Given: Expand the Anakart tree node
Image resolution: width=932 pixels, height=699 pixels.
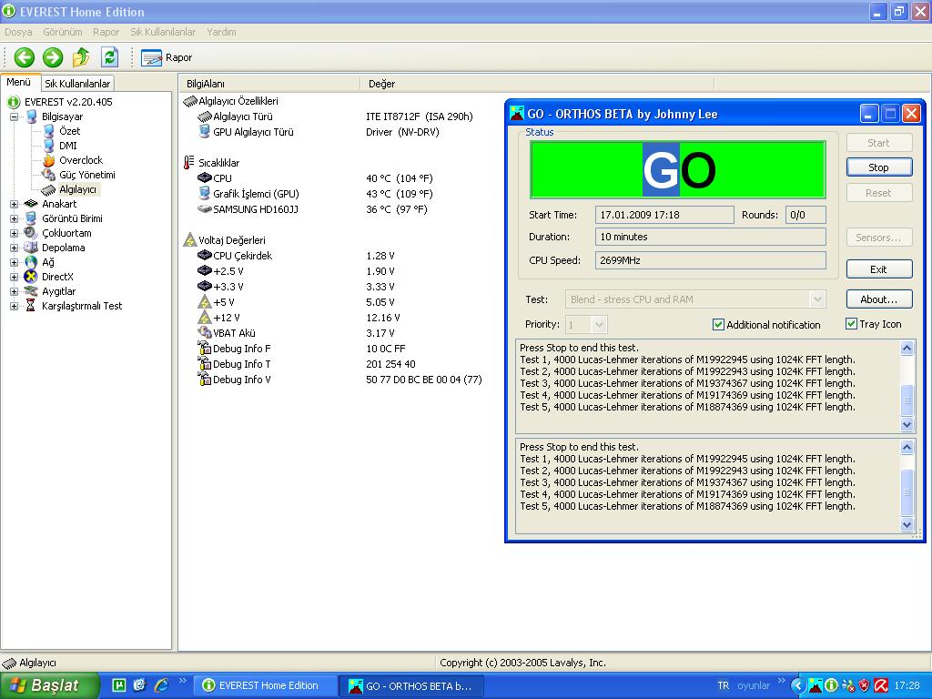Looking at the screenshot, I should tap(14, 205).
